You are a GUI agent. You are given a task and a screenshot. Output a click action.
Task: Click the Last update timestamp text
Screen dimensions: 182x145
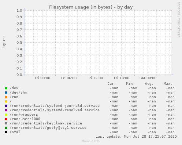point(136,137)
